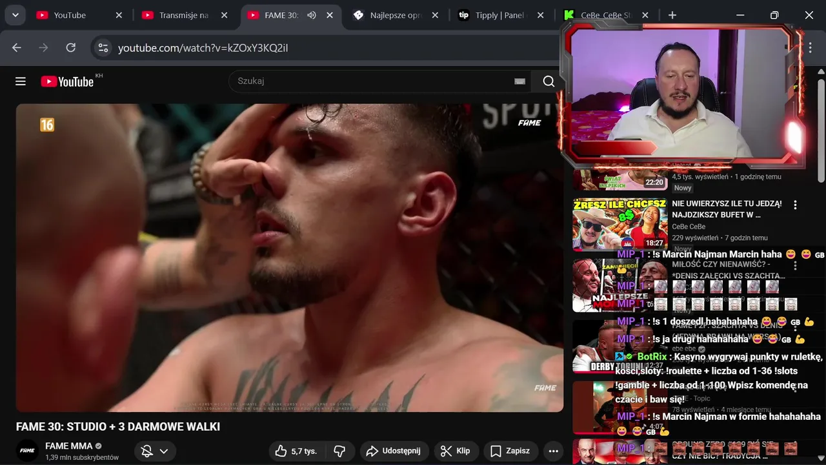This screenshot has width=826, height=465.
Task: Switch to the Tipply Panel tab
Action: tap(501, 15)
